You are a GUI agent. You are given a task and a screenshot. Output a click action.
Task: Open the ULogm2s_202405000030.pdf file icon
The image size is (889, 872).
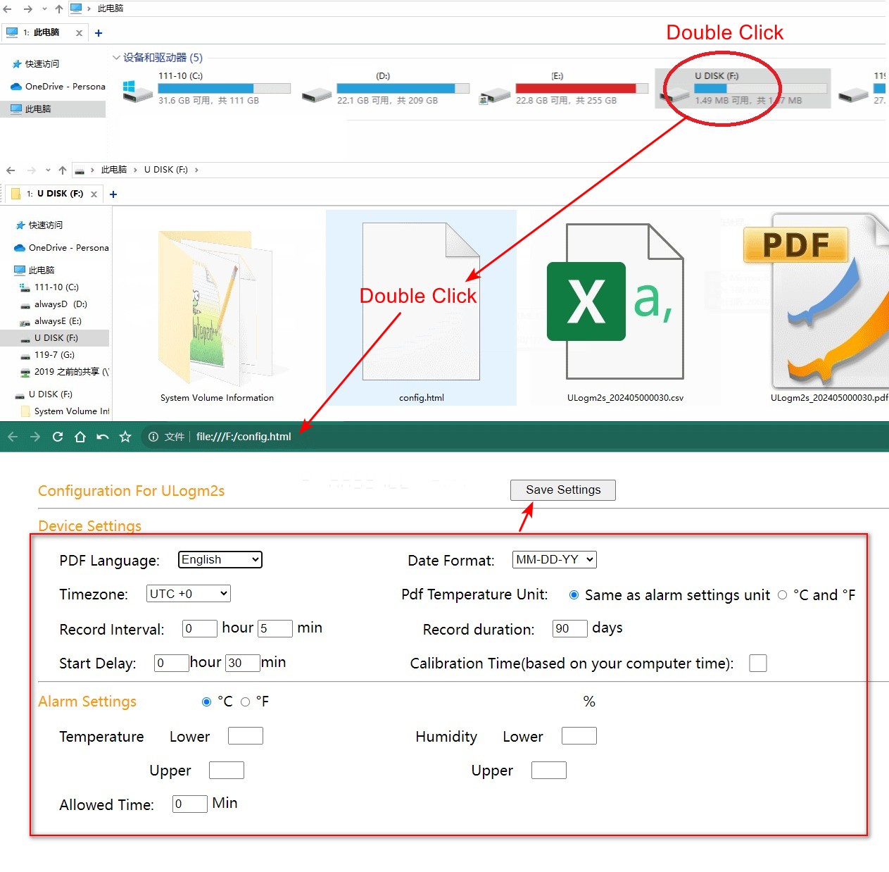pos(817,301)
